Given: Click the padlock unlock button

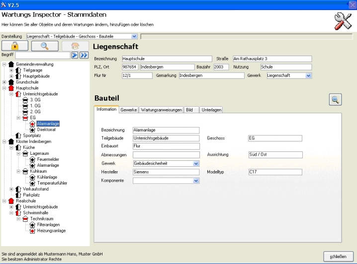Looking at the screenshot, I should click(14, 46).
